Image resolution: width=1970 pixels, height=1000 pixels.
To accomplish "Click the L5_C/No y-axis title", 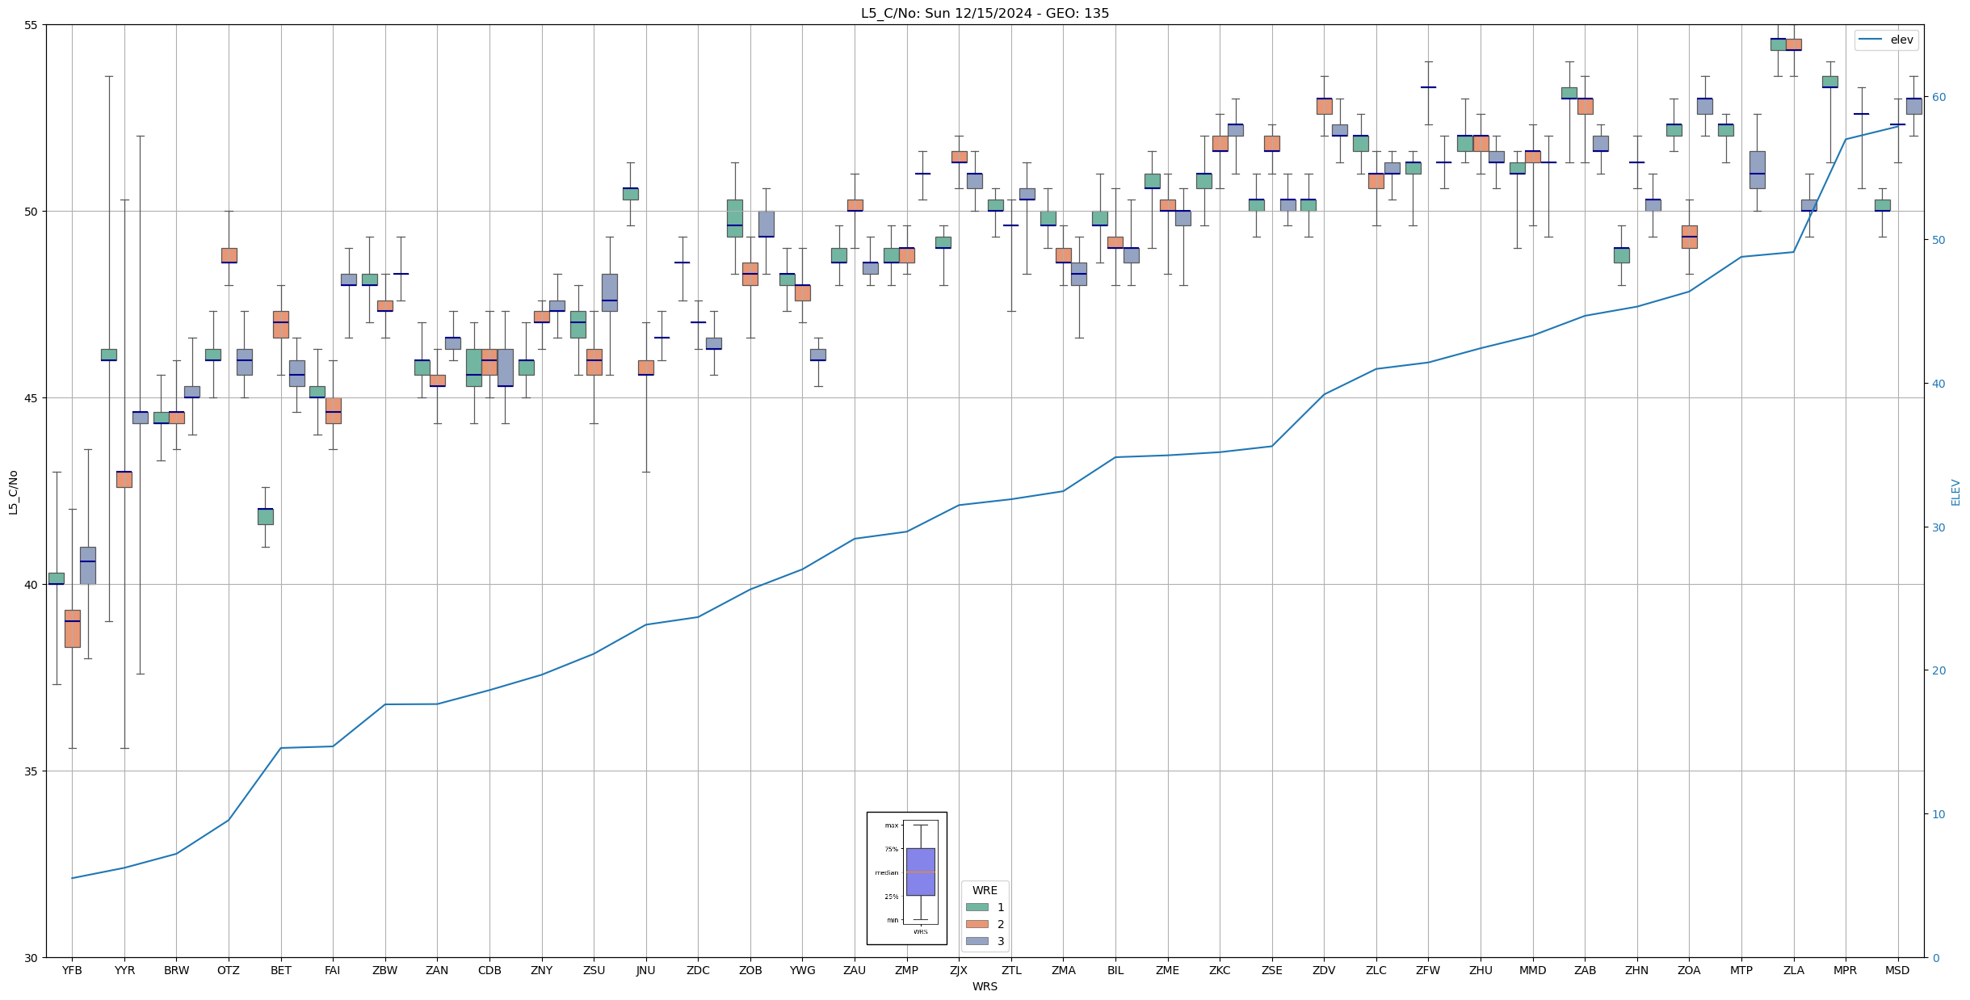I will (x=13, y=492).
